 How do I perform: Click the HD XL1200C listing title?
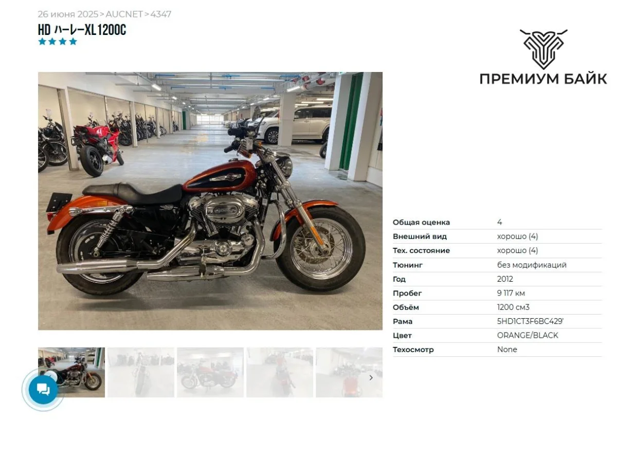tap(82, 30)
